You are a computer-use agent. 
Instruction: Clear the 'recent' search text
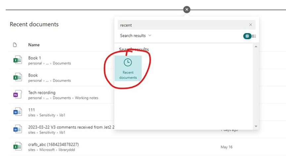point(251,25)
